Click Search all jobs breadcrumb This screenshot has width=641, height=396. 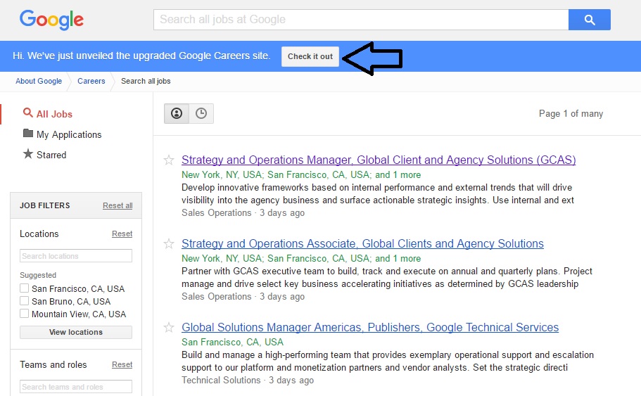[x=146, y=81]
